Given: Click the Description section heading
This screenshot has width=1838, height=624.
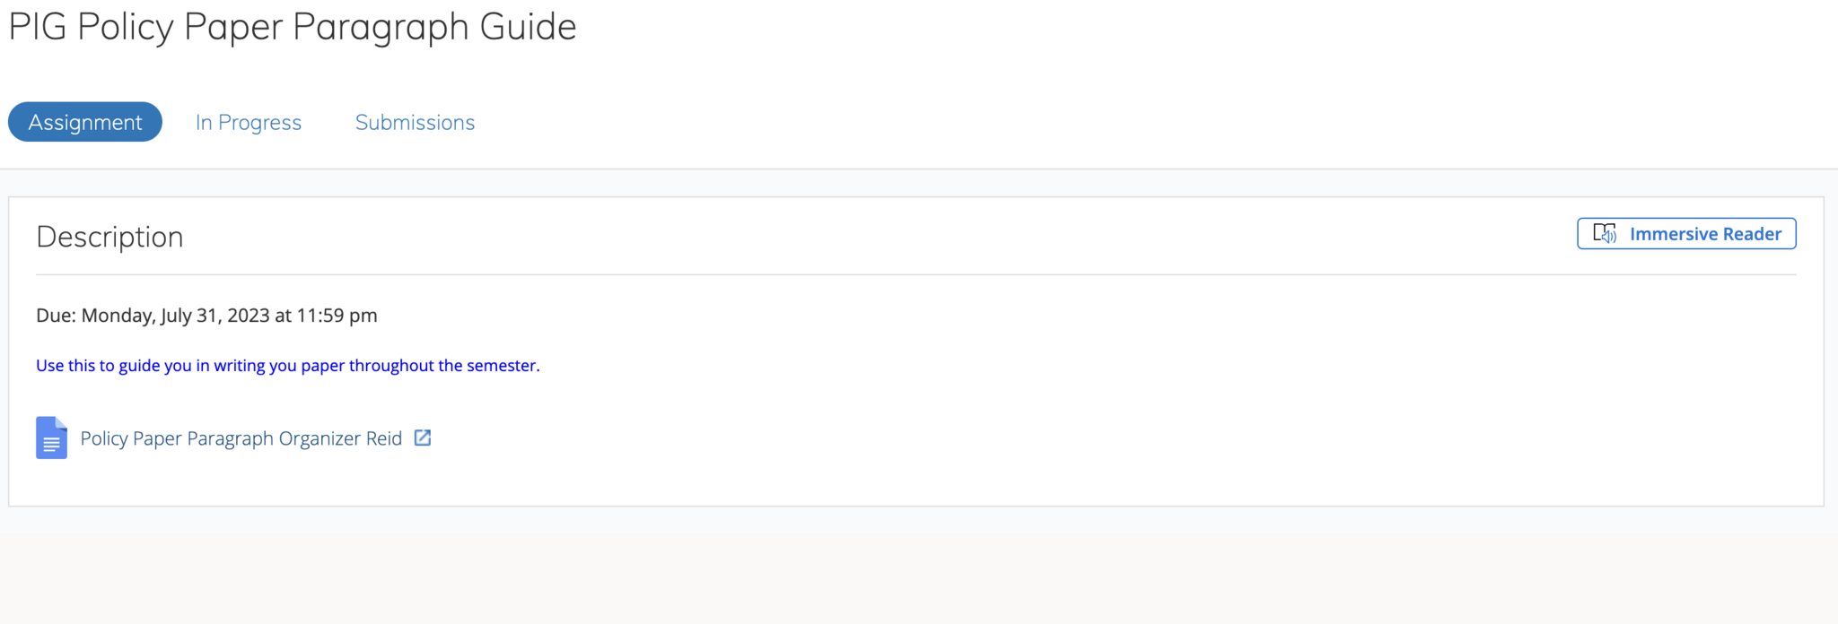Looking at the screenshot, I should click(x=109, y=237).
